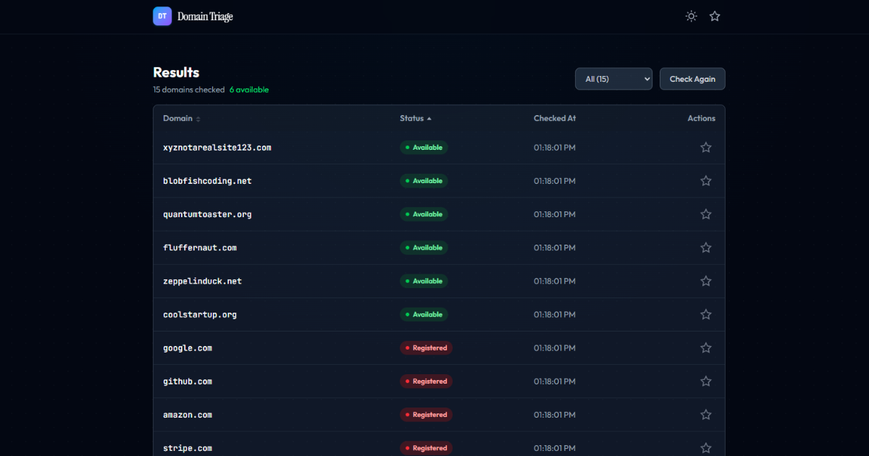Screen dimensions: 869x456
Task: Open favorites via the star icon in header
Action: pos(715,16)
